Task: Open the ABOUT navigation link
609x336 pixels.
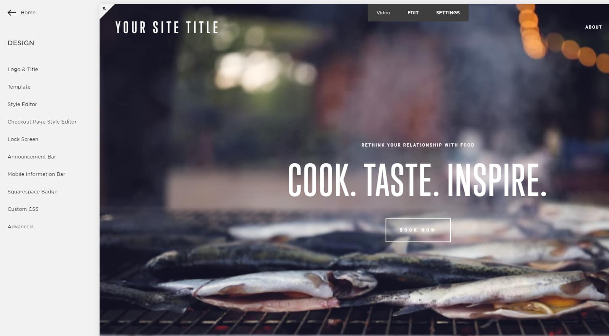Action: (593, 27)
